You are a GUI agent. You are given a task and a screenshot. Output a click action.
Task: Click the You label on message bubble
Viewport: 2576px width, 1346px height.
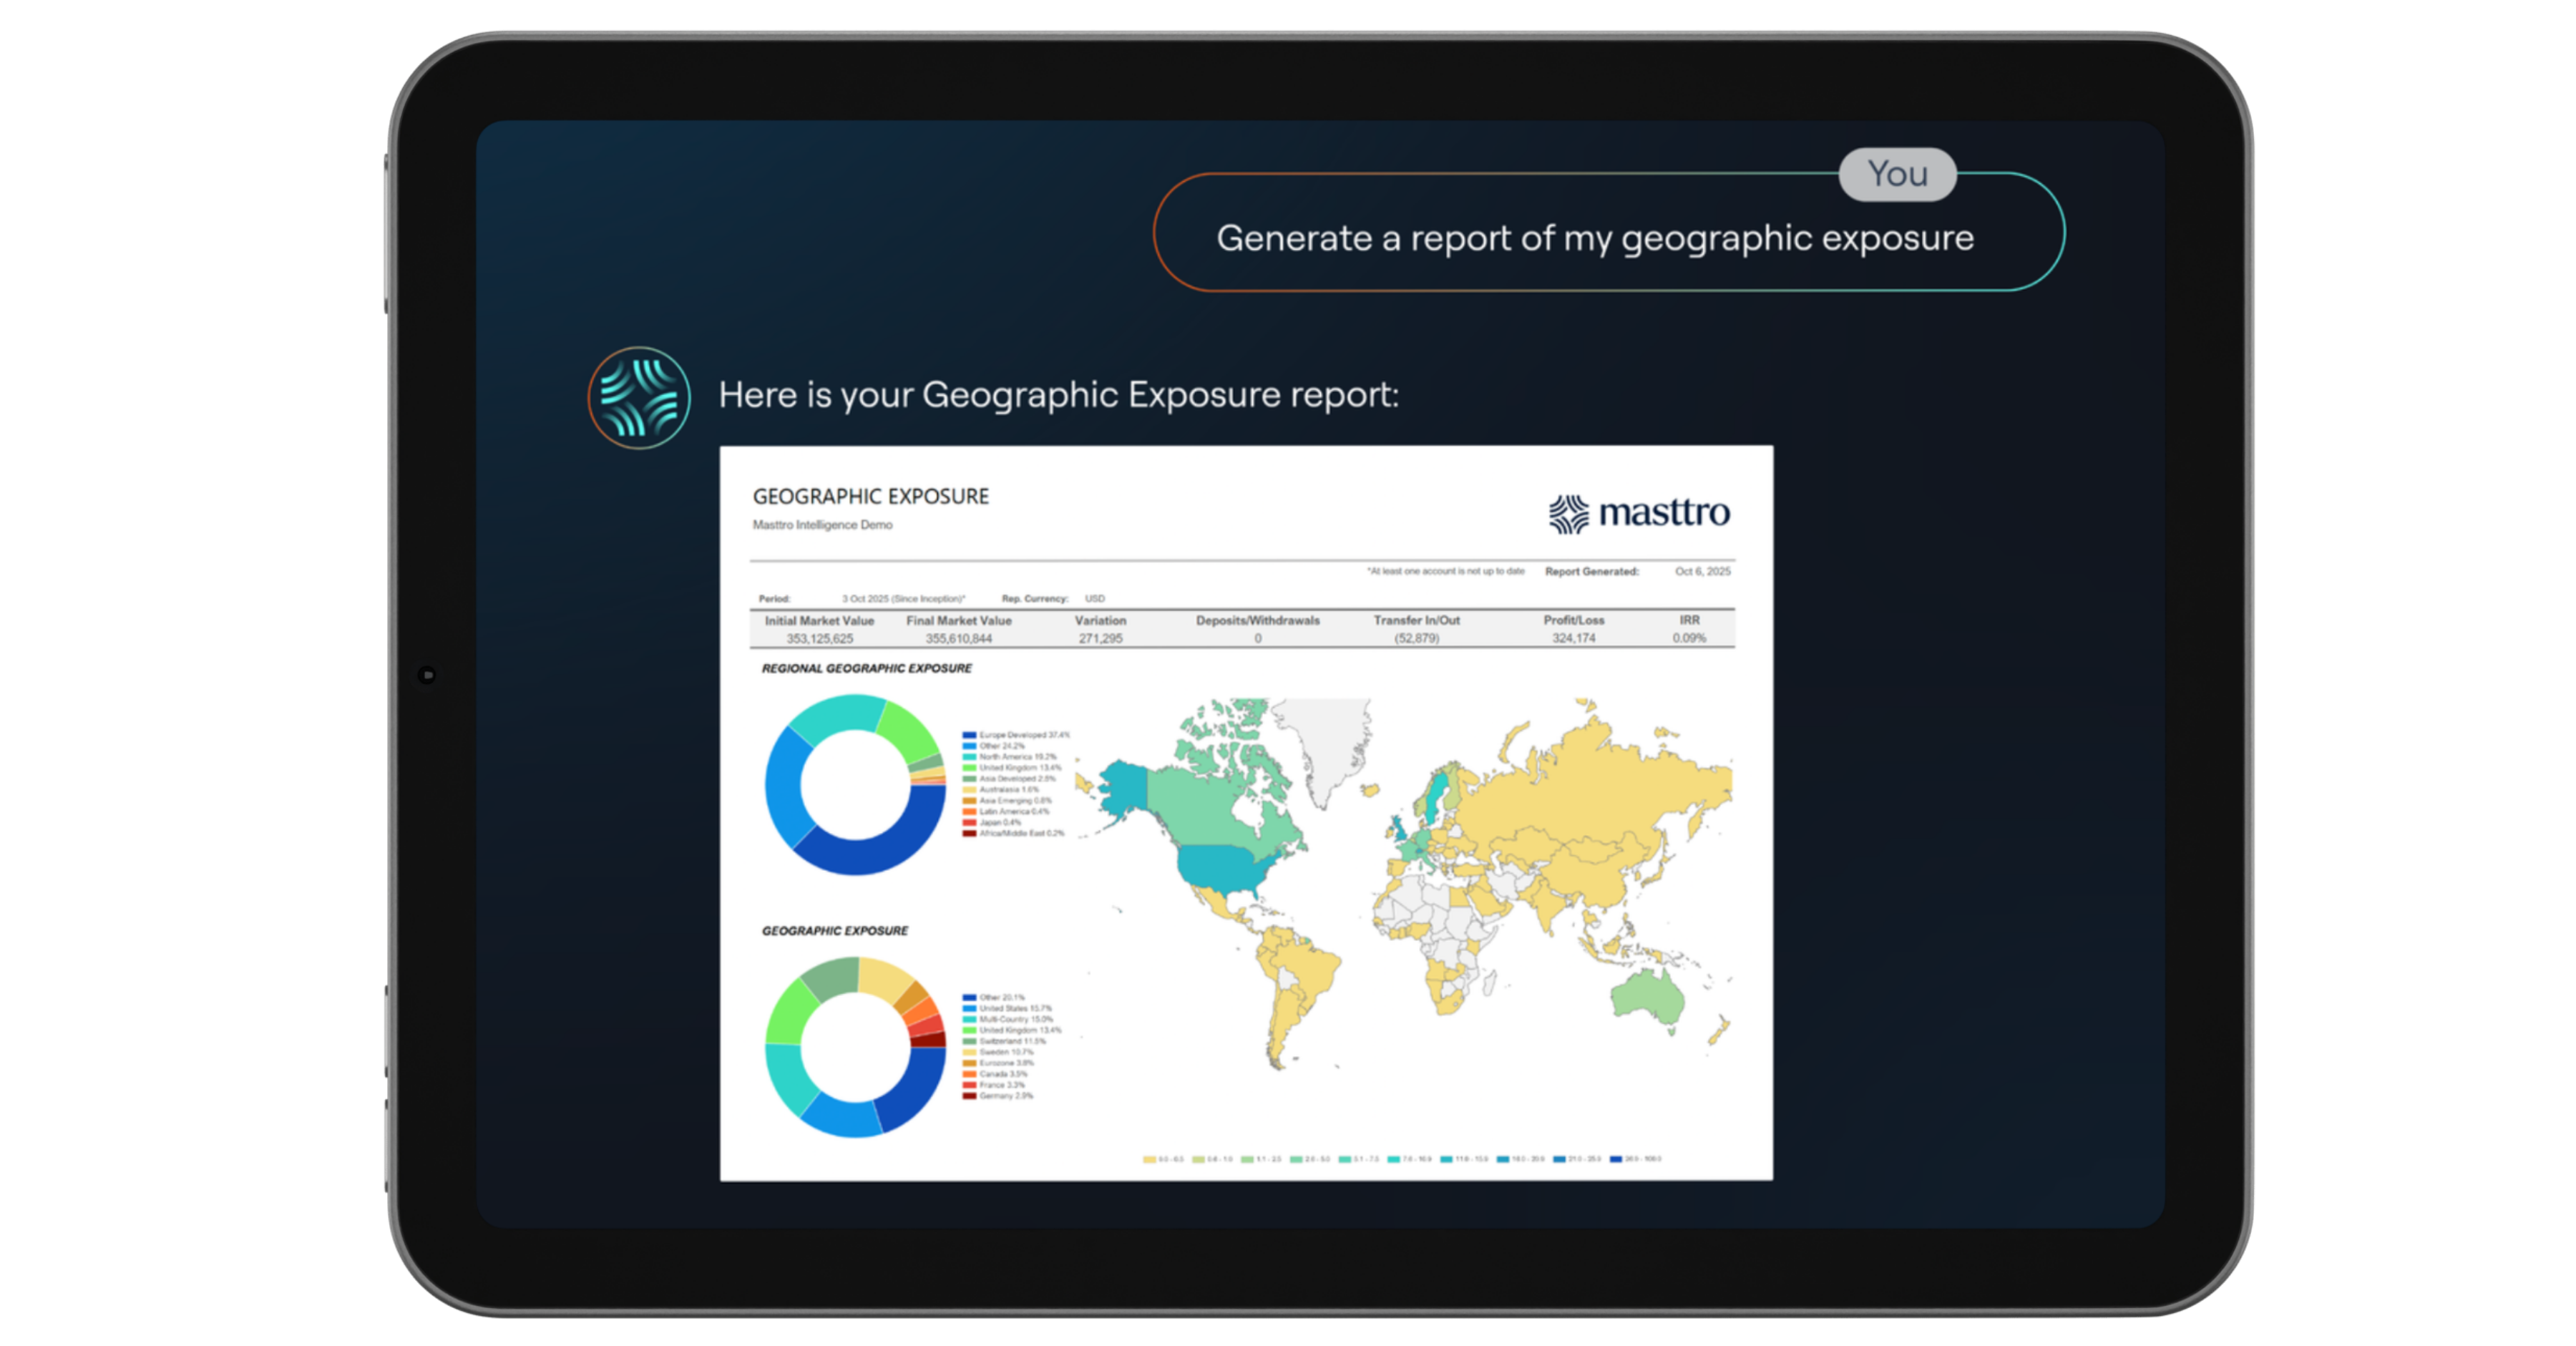point(1897,174)
